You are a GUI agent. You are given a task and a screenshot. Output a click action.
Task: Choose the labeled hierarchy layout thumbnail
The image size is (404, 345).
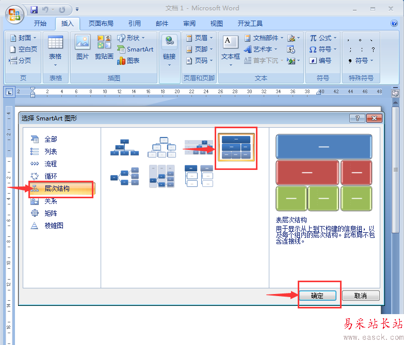[x=199, y=147]
